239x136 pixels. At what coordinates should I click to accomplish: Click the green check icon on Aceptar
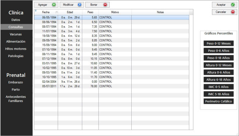233,5
